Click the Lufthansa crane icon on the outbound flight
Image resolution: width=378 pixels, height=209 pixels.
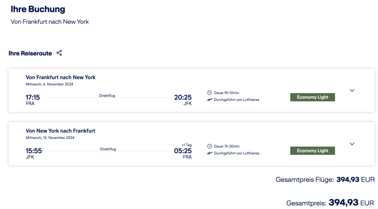(x=210, y=100)
